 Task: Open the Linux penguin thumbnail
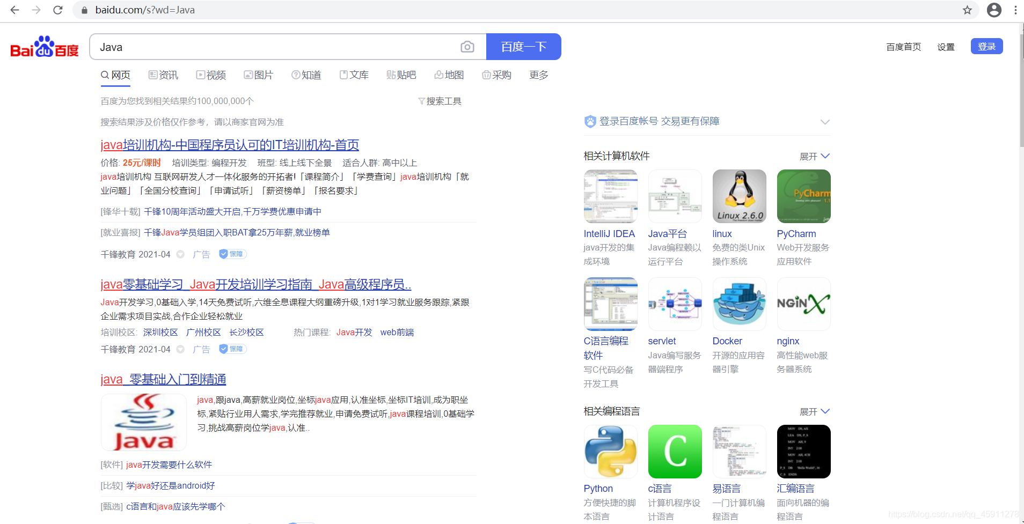740,196
